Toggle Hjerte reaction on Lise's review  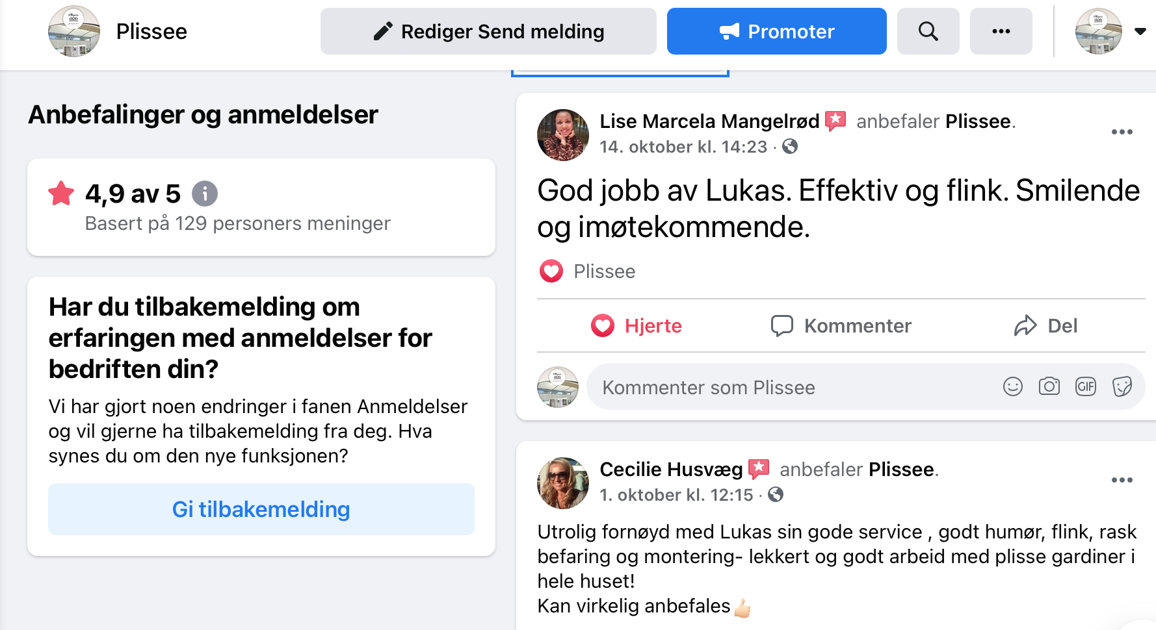636,325
